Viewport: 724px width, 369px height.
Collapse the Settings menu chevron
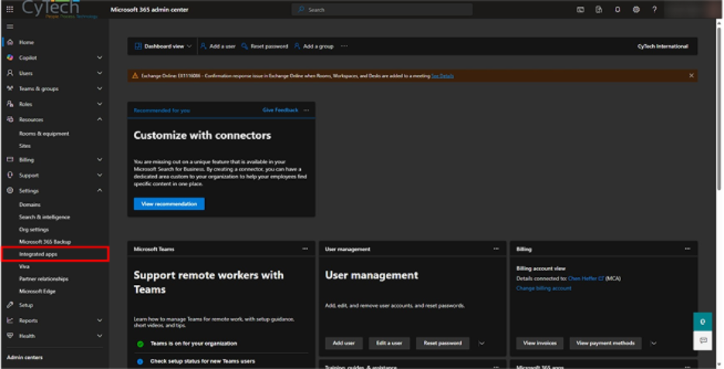[x=100, y=190]
